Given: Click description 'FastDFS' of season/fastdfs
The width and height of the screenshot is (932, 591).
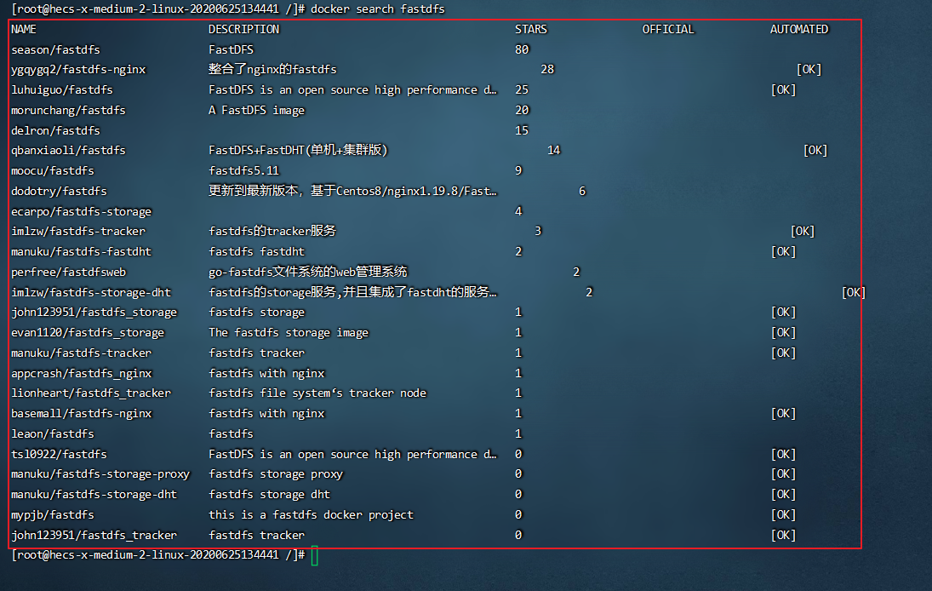Looking at the screenshot, I should (x=232, y=49).
